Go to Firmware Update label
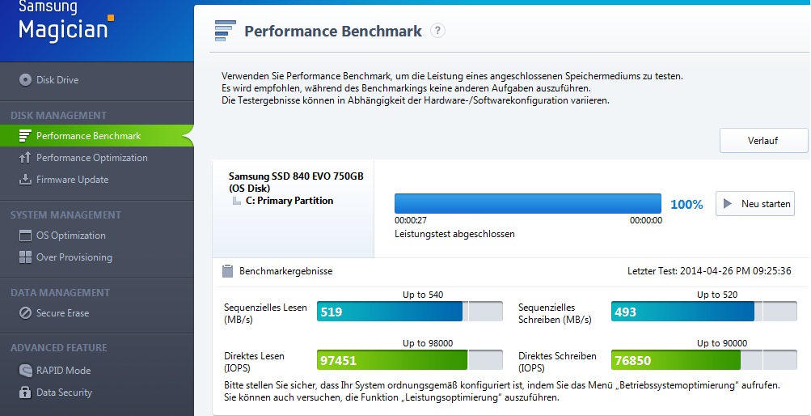Viewport: 811px width, 416px height. pyautogui.click(x=73, y=180)
